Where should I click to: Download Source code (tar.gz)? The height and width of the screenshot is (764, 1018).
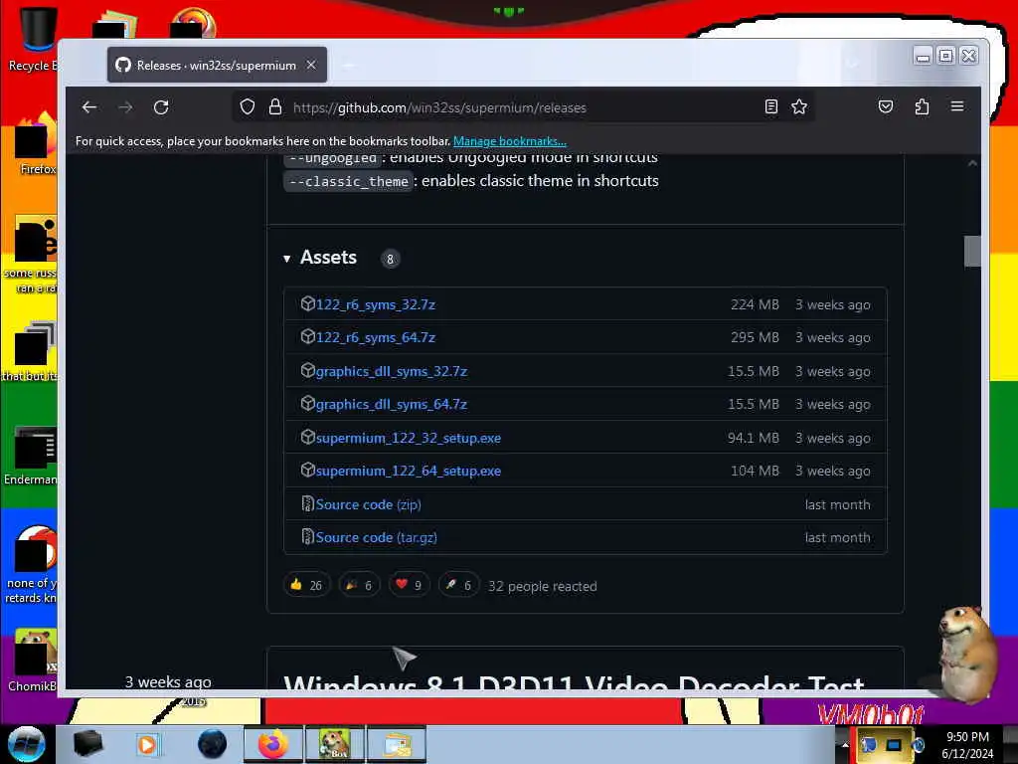[x=377, y=538]
